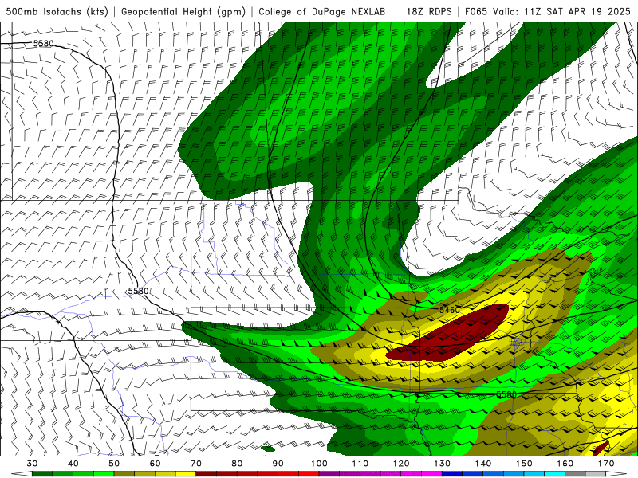This screenshot has height=478, width=638.
Task: Pick the dark red swatch beginning at 70
Action: click(x=207, y=474)
